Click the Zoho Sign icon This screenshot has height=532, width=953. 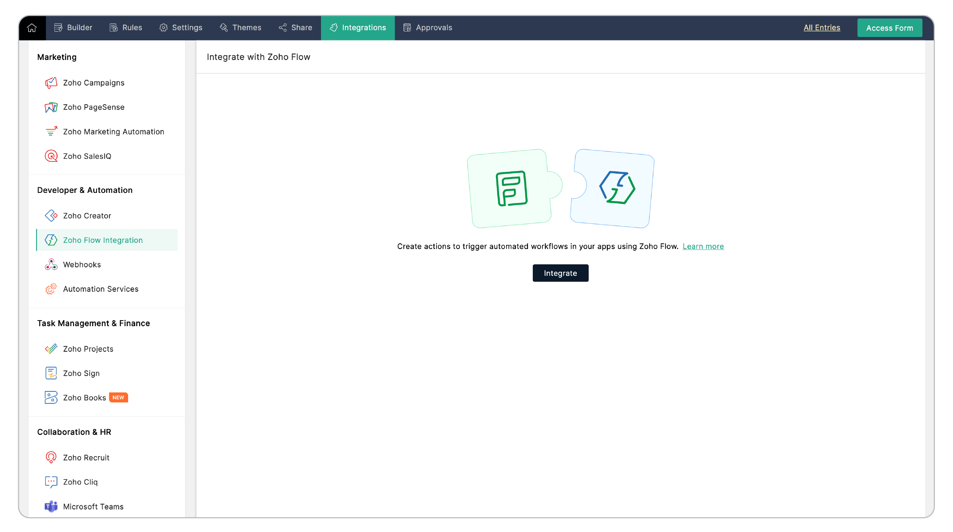point(51,373)
